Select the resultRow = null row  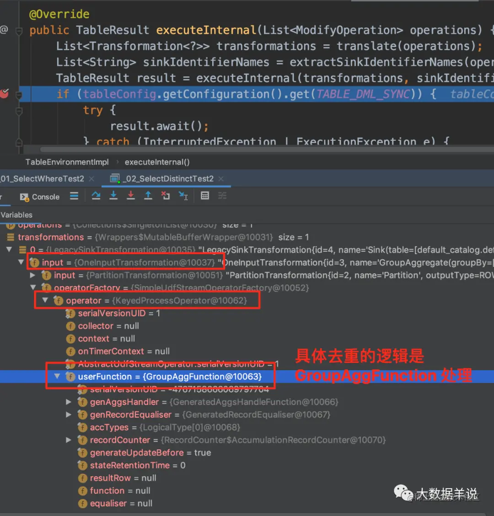click(x=247, y=478)
